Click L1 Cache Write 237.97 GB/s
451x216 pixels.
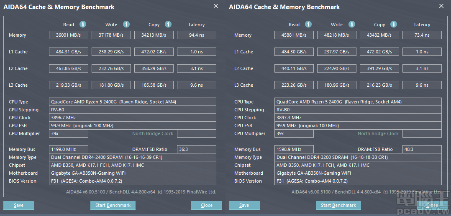click(x=336, y=52)
